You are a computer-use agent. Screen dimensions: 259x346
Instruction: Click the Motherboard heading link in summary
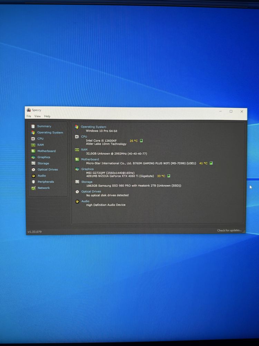(90, 159)
